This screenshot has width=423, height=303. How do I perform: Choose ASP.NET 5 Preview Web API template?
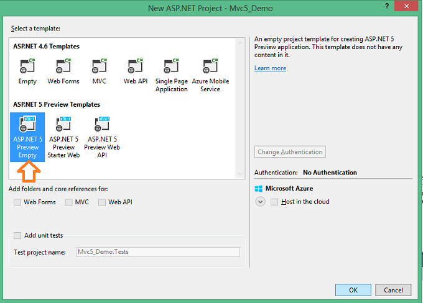(x=102, y=137)
